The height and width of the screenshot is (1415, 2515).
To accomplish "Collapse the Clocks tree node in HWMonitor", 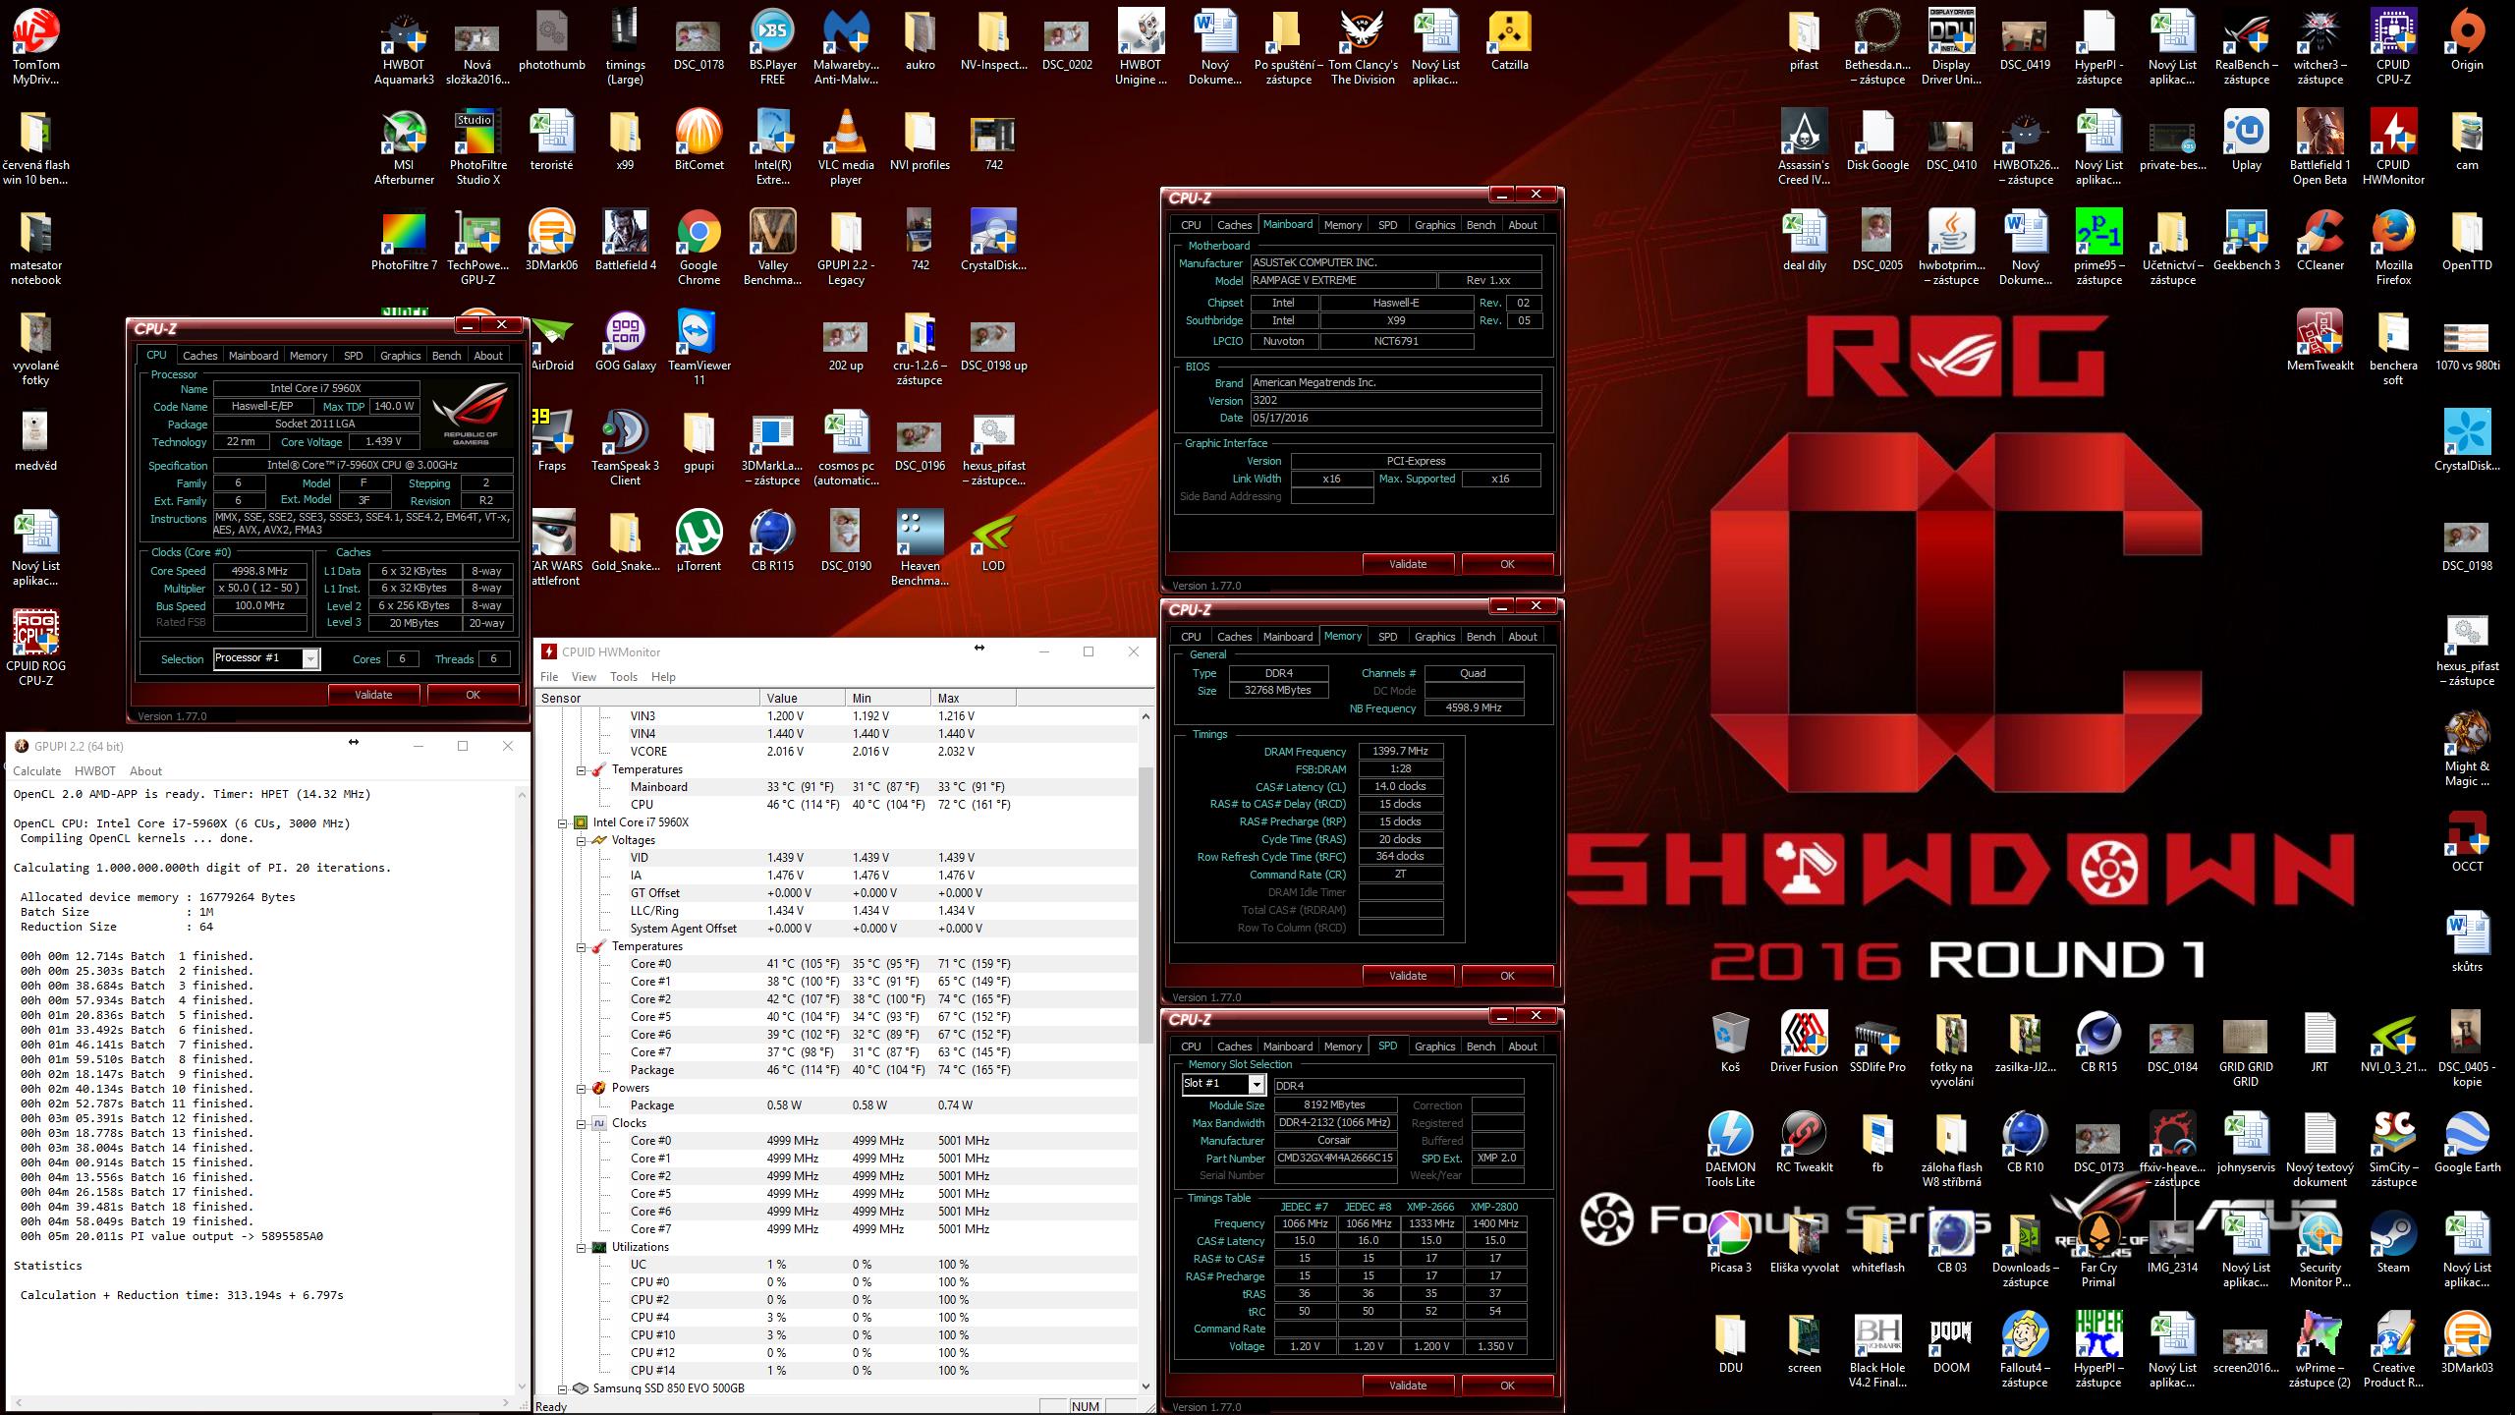I will click(581, 1123).
